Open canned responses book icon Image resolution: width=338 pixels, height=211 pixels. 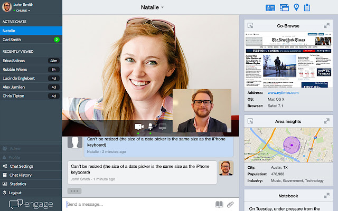pos(219,204)
